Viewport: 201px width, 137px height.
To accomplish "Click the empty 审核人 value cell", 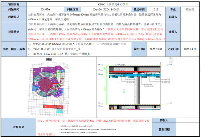I will tap(190, 32).
